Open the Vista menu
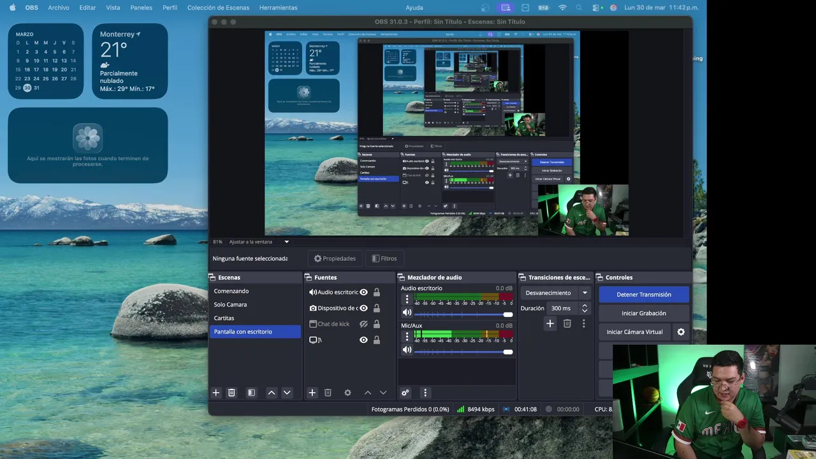Viewport: 816px width, 459px height. pos(113,8)
